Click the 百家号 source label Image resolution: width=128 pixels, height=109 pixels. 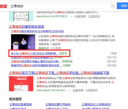tap(63, 53)
